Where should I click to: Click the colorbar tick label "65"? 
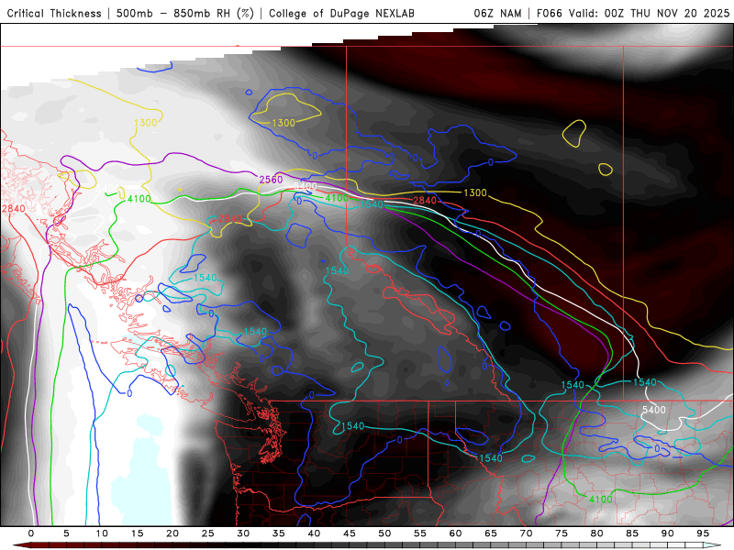491,533
